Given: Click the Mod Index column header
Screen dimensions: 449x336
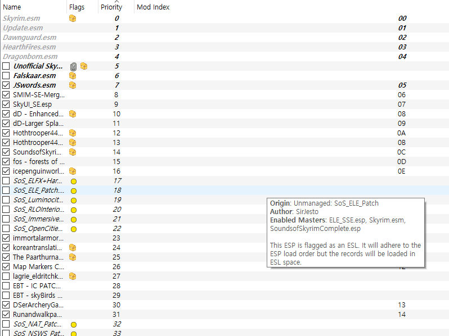Looking at the screenshot, I should [x=153, y=7].
